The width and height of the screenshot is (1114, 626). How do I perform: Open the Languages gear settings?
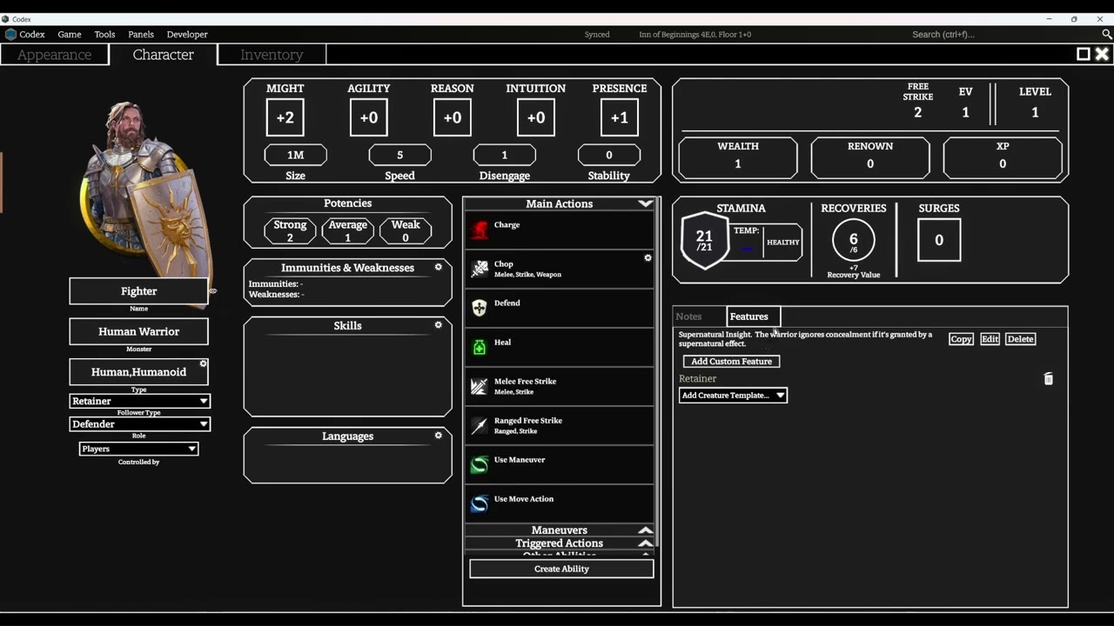click(x=439, y=436)
